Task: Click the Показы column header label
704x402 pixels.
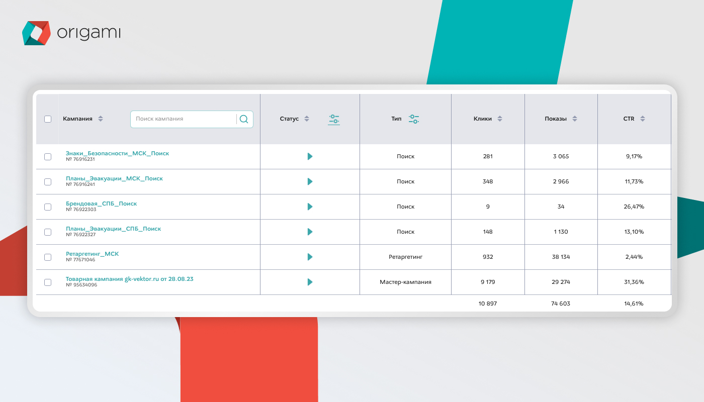Action: coord(556,119)
